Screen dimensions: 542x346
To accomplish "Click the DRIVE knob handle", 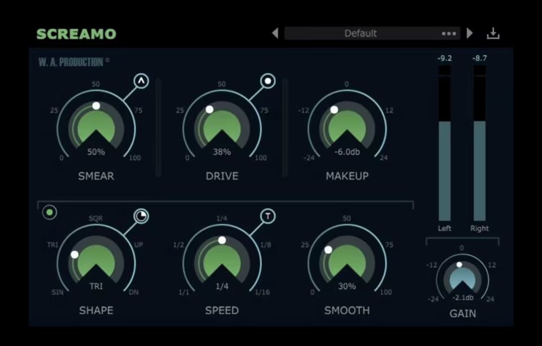I will point(209,110).
